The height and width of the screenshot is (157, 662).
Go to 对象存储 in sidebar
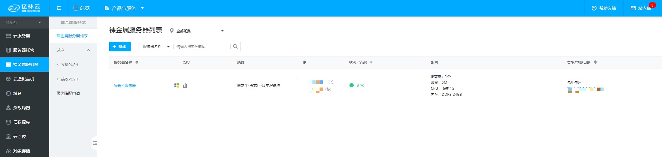click(24, 151)
